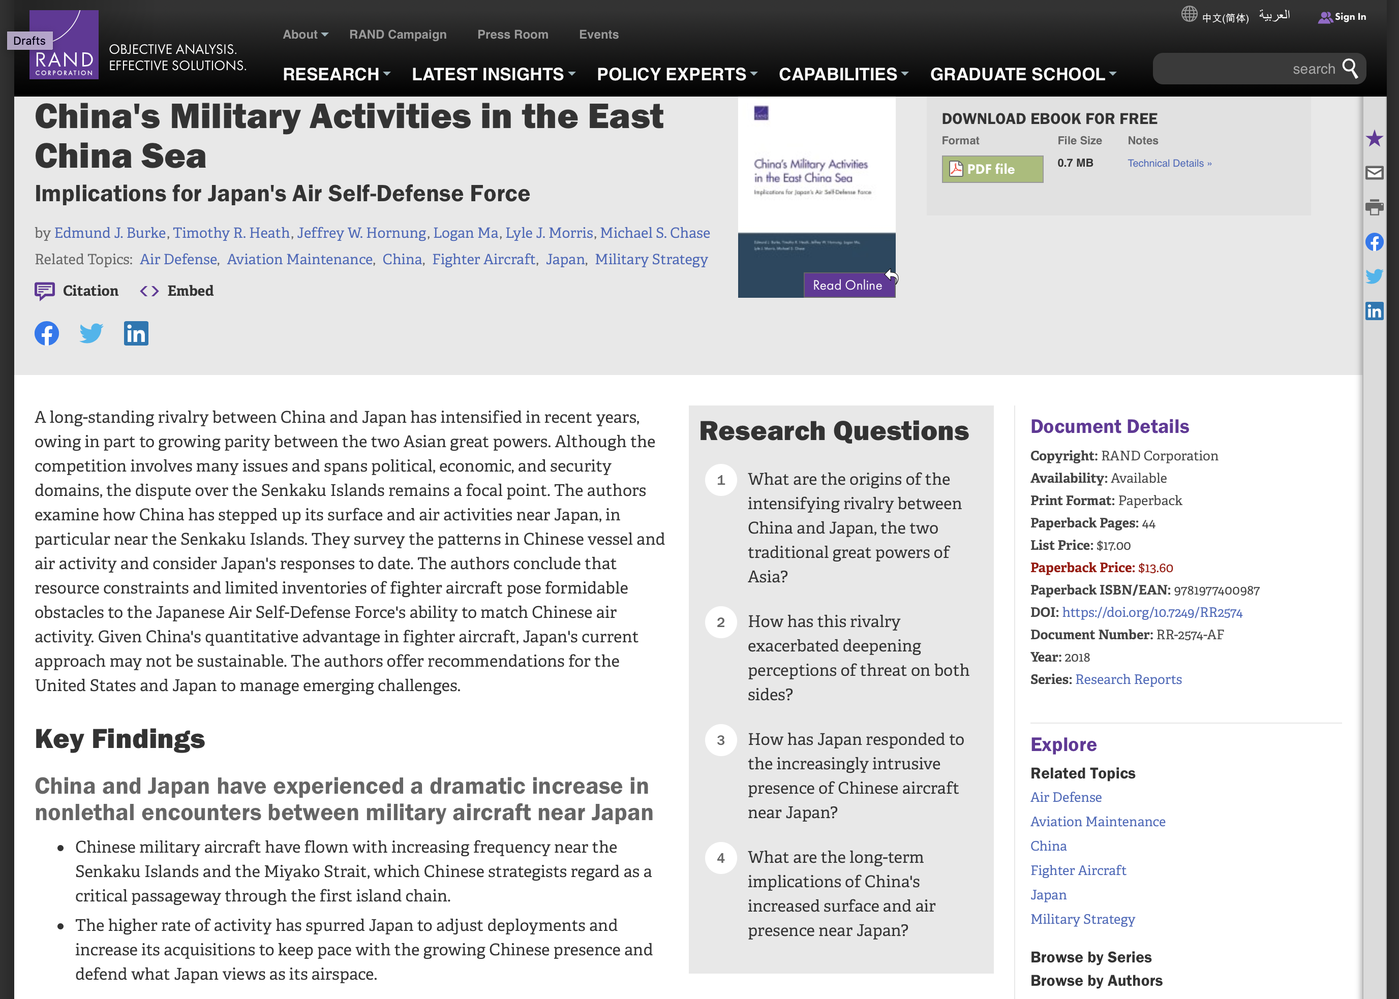Click the globe language icon

tap(1189, 14)
